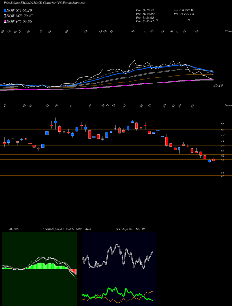
Task: Select the DOW PT: 55.88 label
Action: [19, 21]
